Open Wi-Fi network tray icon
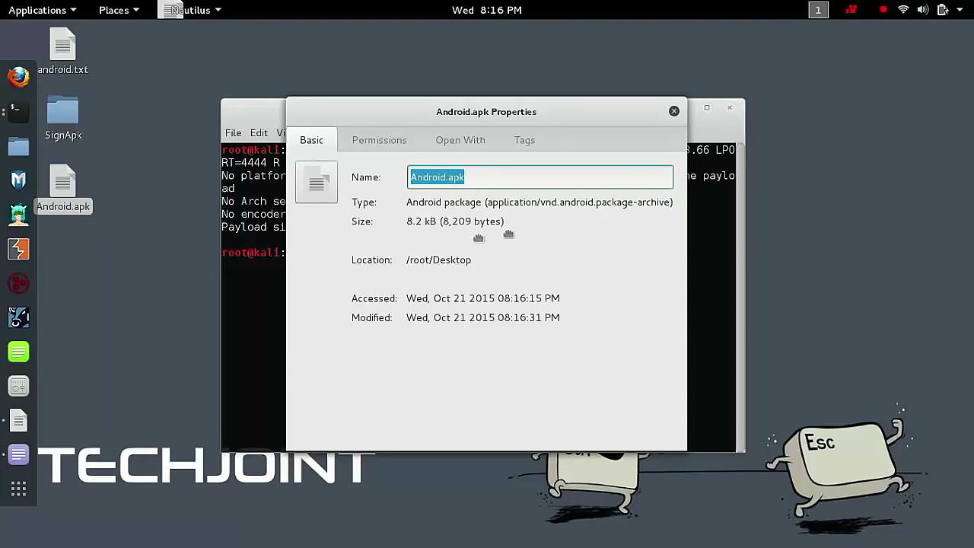 coord(903,10)
